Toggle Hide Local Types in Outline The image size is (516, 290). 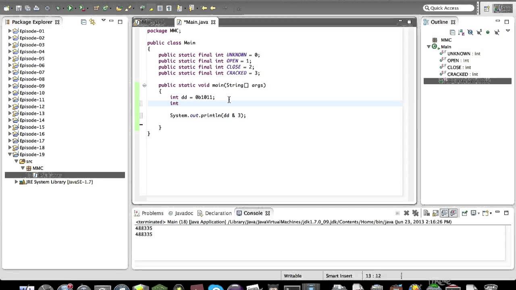(497, 32)
